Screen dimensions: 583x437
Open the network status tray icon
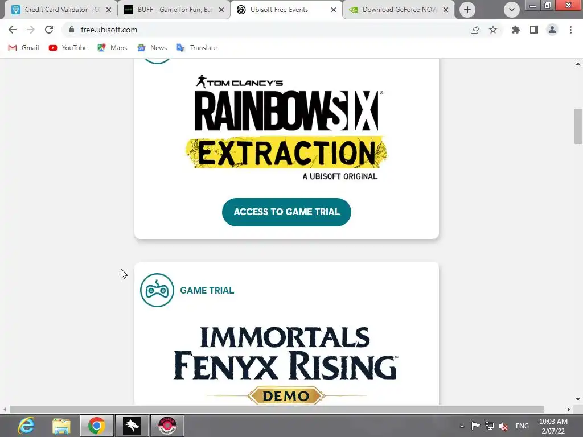pos(490,426)
